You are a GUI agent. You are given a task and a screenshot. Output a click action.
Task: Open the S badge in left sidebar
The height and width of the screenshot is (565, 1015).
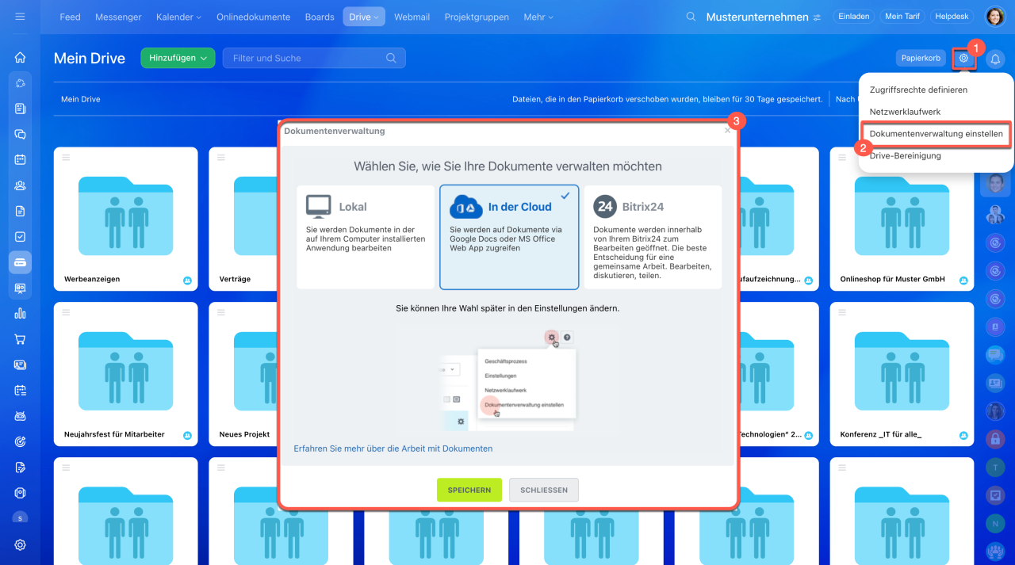point(20,518)
